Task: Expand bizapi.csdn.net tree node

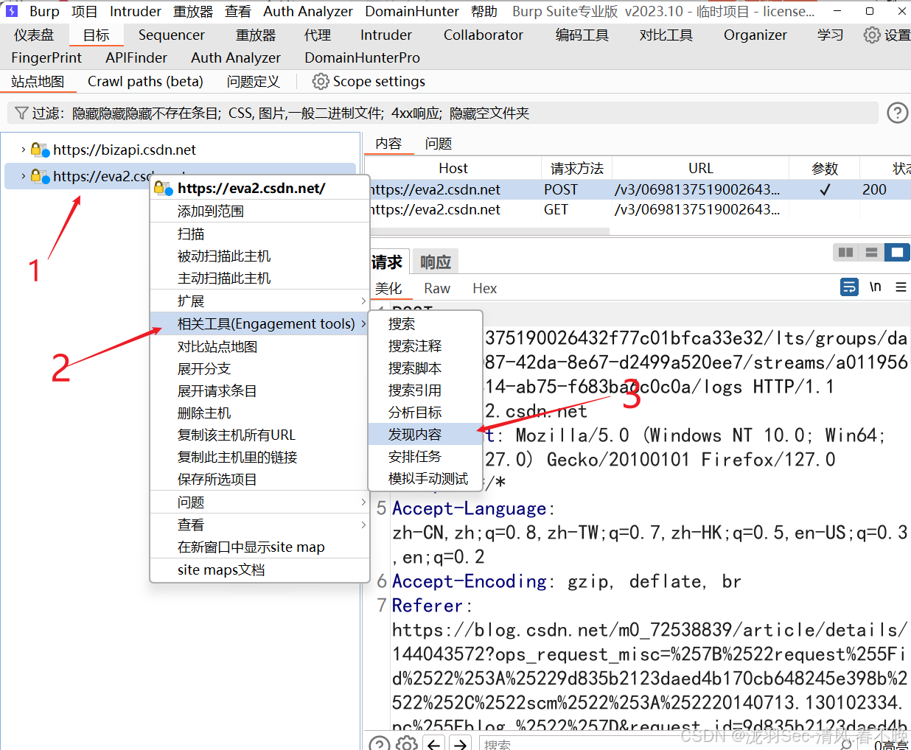Action: pos(23,150)
